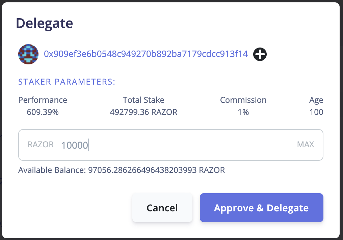
Task: Click the Total Stake column label
Action: 143,100
